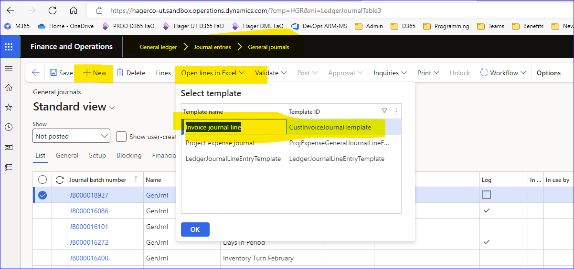Open the Options action pane tab

tap(549, 73)
